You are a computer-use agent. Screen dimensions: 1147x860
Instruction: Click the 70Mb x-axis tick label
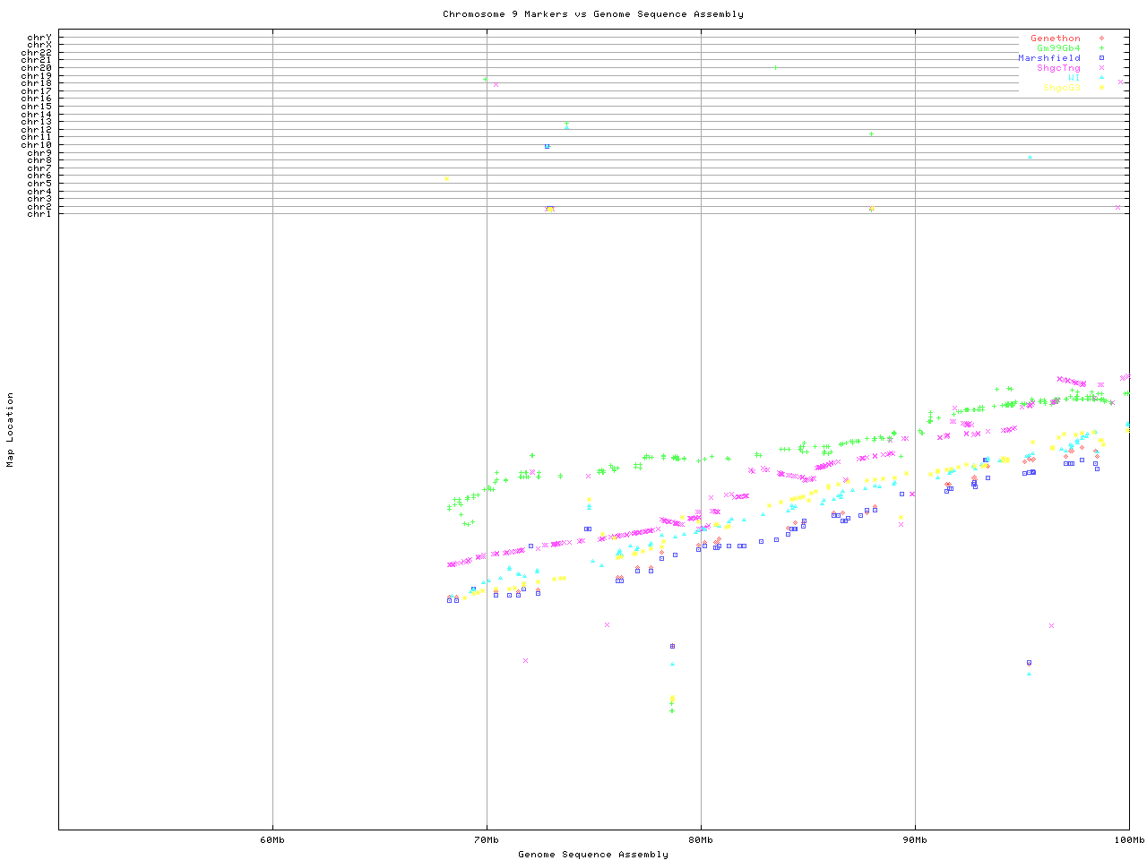pos(487,840)
